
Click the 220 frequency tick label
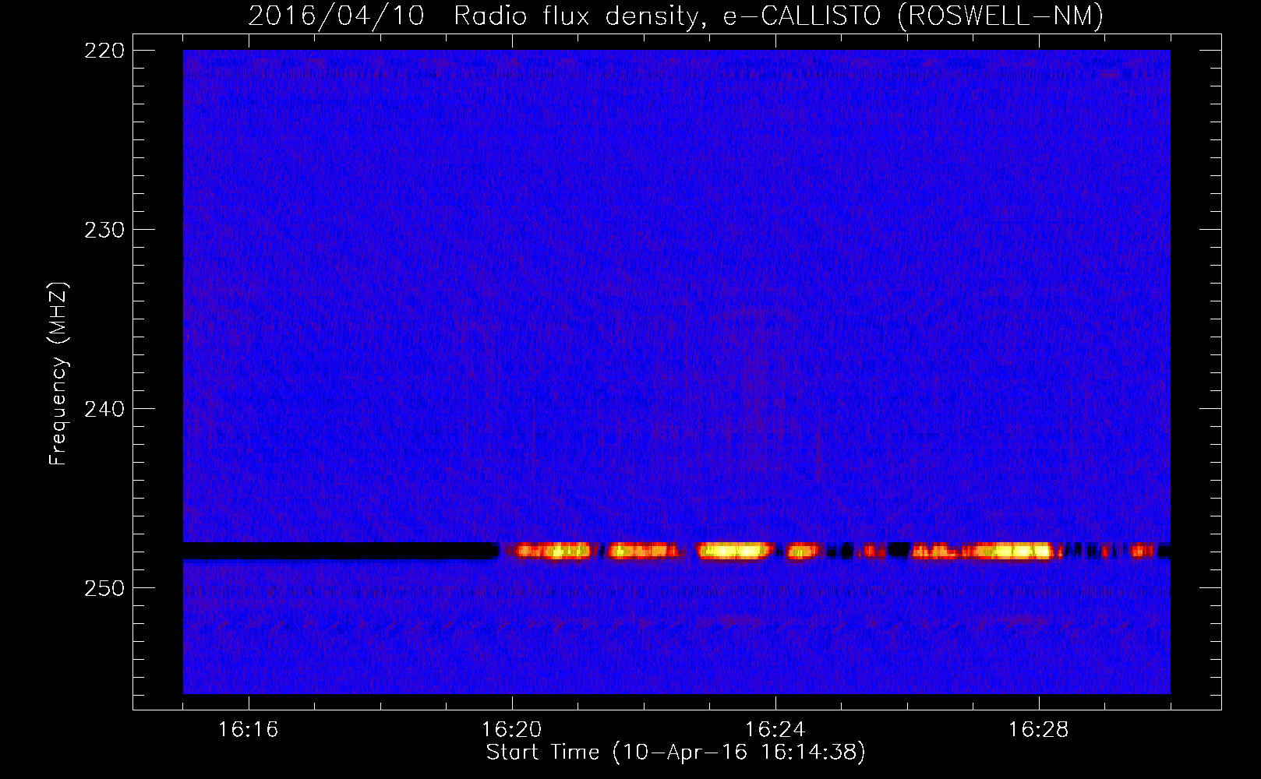pyautogui.click(x=104, y=51)
